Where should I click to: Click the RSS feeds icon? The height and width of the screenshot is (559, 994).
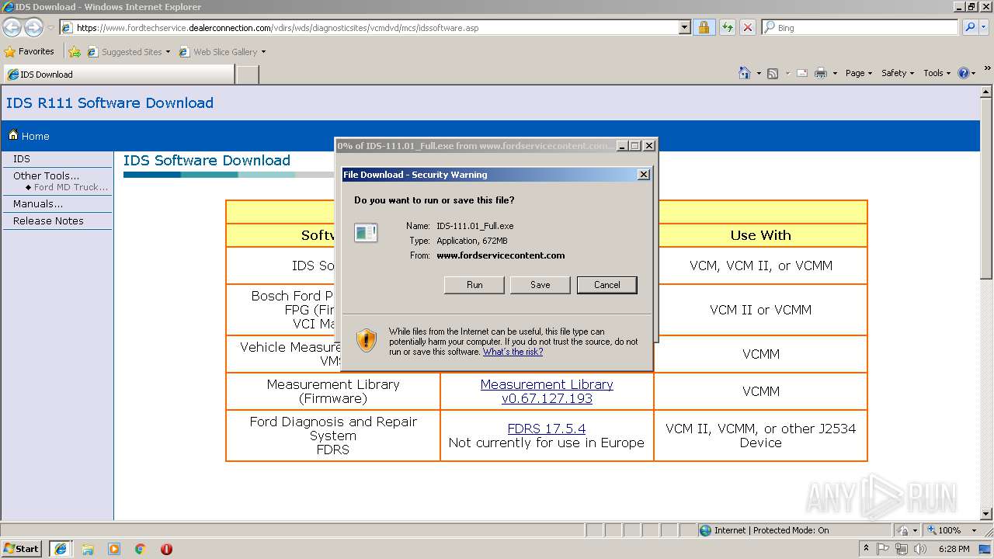point(772,73)
